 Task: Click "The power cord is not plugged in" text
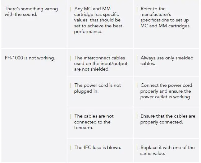97,88
